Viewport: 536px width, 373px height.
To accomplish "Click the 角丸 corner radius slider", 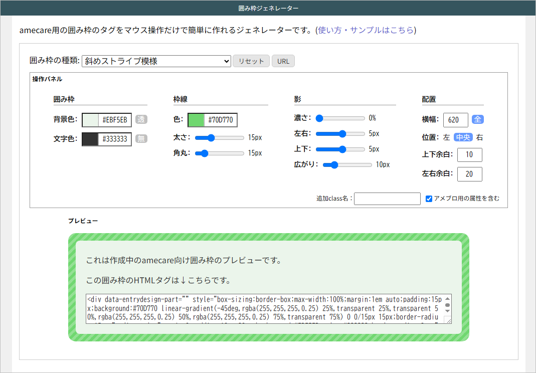I will [220, 153].
